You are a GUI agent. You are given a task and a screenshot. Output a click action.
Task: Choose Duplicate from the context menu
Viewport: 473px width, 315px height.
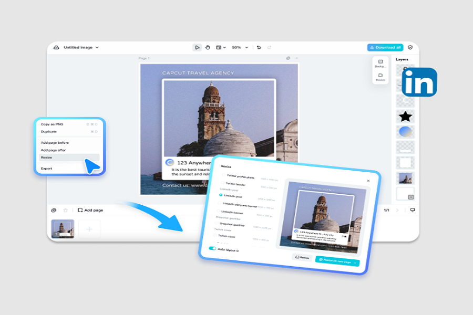pyautogui.click(x=69, y=132)
